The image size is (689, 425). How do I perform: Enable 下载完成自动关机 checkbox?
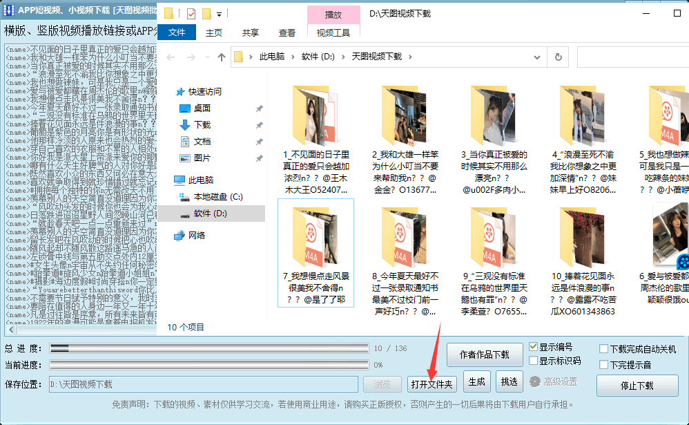(604, 349)
